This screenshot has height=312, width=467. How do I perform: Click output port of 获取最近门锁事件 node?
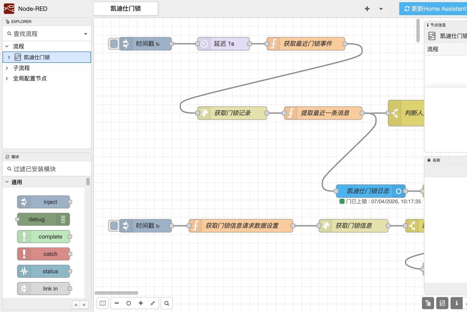(x=344, y=44)
